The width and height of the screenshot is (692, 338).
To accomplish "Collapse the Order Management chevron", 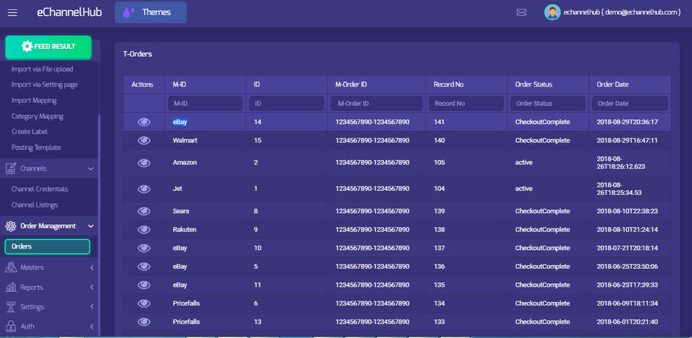I will pos(91,226).
